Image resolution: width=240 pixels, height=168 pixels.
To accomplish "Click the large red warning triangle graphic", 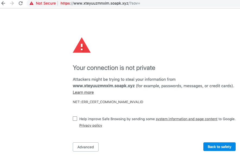I will click(x=81, y=45).
